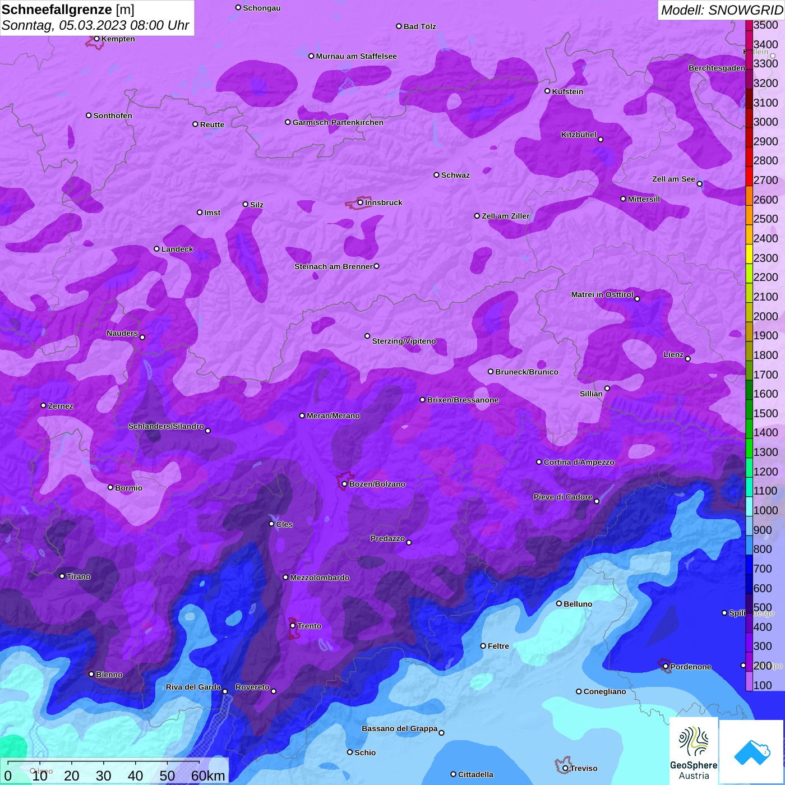Image resolution: width=785 pixels, height=785 pixels.
Task: Click the Belluno marker dot
Action: coord(558,603)
